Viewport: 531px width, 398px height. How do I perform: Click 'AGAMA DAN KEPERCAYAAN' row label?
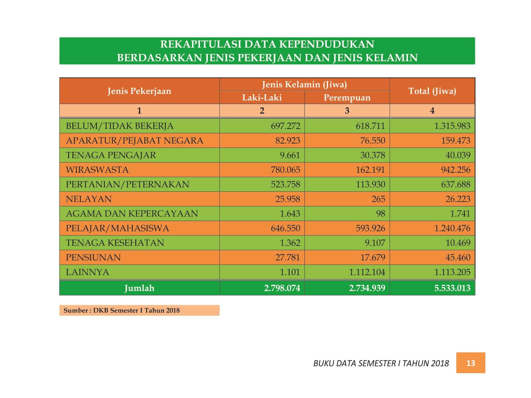click(132, 213)
